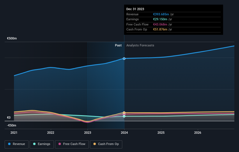Toggle the Earnings legend series
The height and width of the screenshot is (152, 239).
point(42,144)
